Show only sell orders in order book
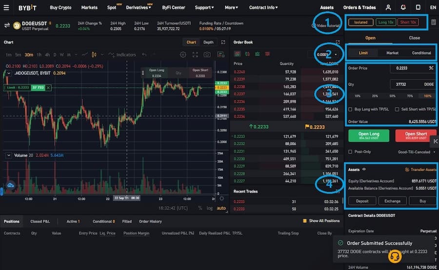439x270 pixels. (x=267, y=54)
